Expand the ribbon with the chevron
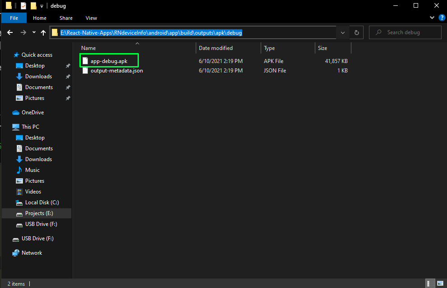This screenshot has height=288, width=447. 433,18
